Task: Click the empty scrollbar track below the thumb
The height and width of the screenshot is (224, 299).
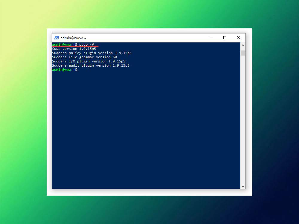Action: pos(243,119)
